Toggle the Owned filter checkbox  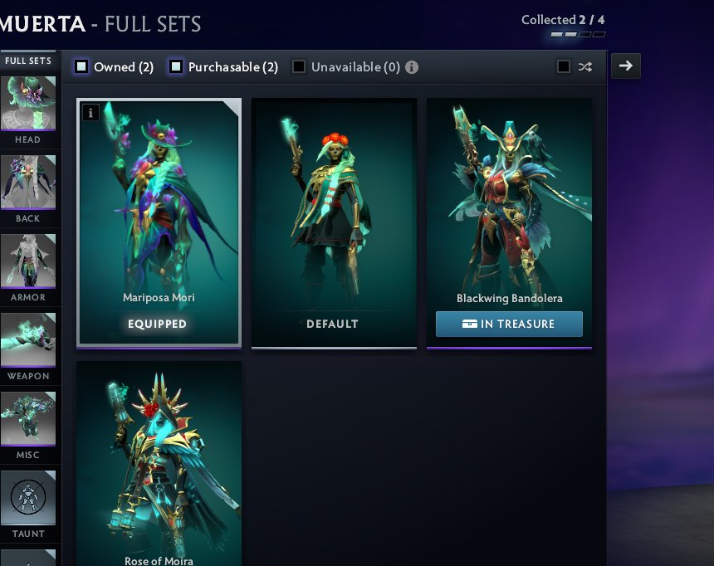click(x=81, y=66)
